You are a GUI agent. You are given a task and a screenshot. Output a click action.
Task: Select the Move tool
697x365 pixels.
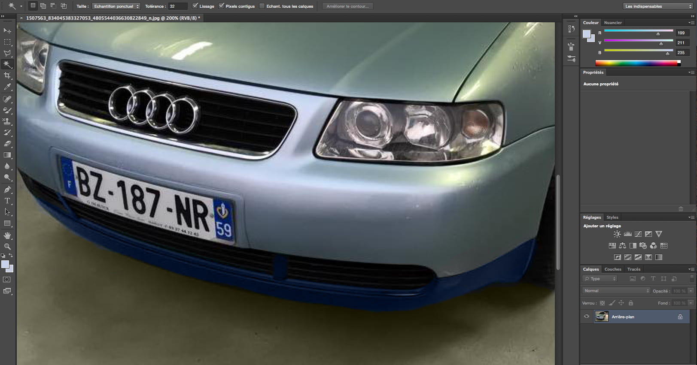click(7, 30)
